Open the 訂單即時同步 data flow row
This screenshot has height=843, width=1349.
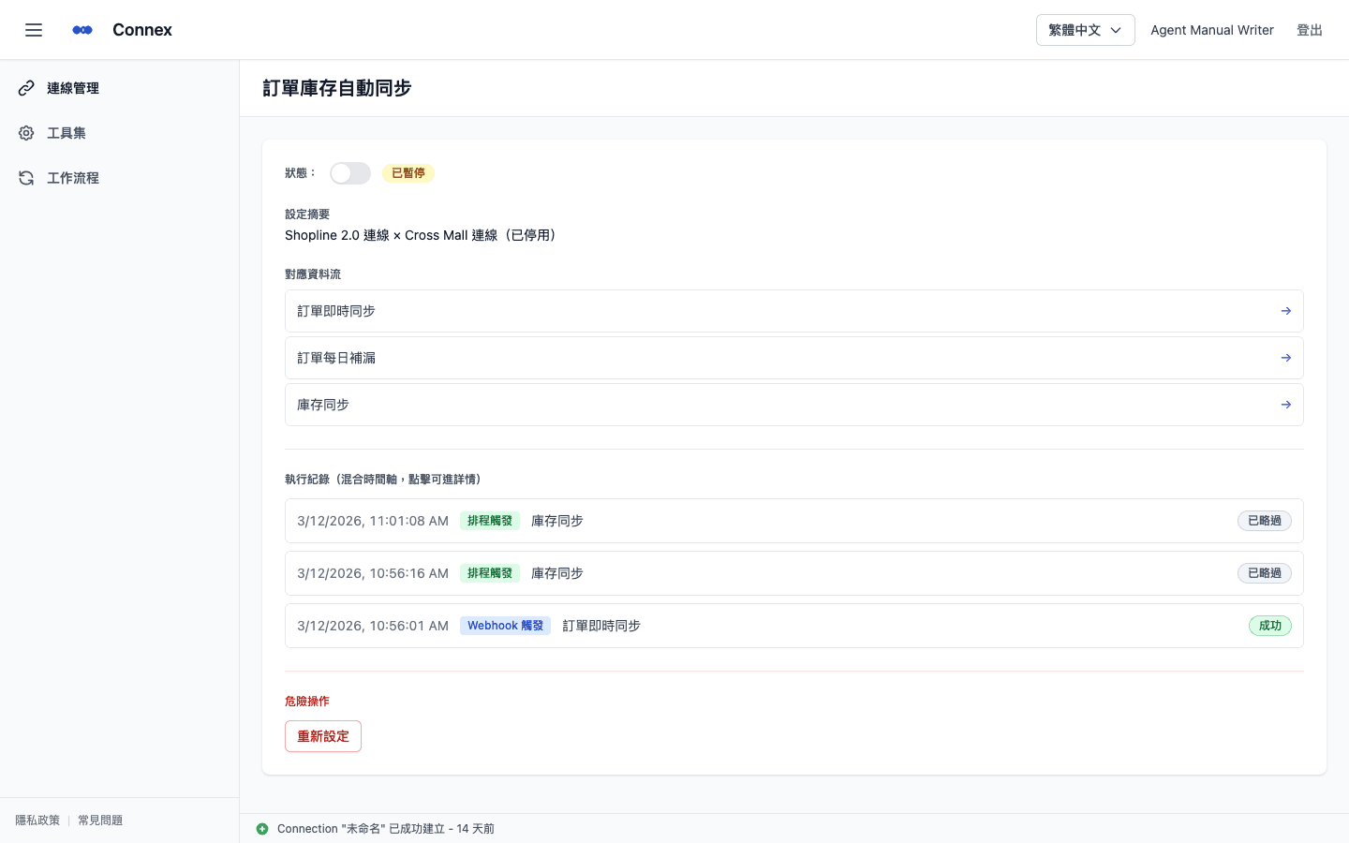[x=794, y=311]
